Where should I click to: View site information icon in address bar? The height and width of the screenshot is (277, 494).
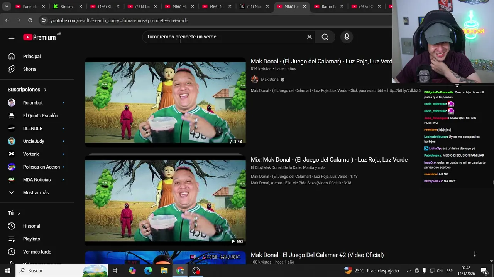click(x=44, y=20)
